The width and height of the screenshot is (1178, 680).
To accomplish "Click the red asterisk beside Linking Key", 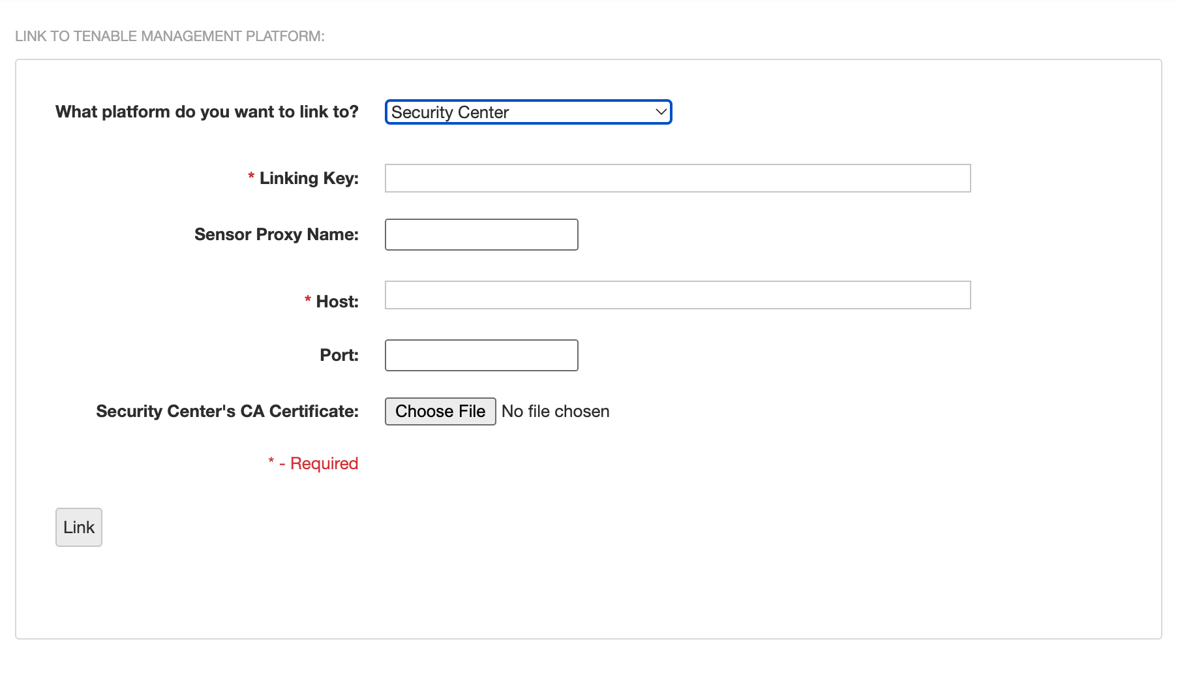I will (251, 176).
